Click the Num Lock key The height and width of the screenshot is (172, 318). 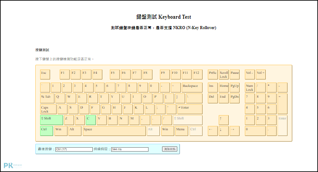coord(250,87)
